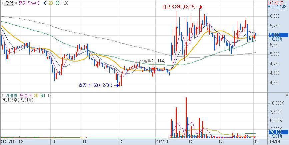The height and width of the screenshot is (145, 289).
Task: Click the 4,500 price axis label
Action: click(x=275, y=73)
